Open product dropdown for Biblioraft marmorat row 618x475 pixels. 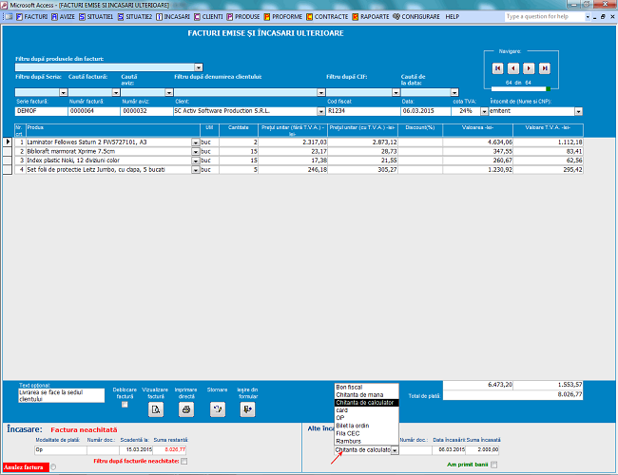(x=196, y=152)
